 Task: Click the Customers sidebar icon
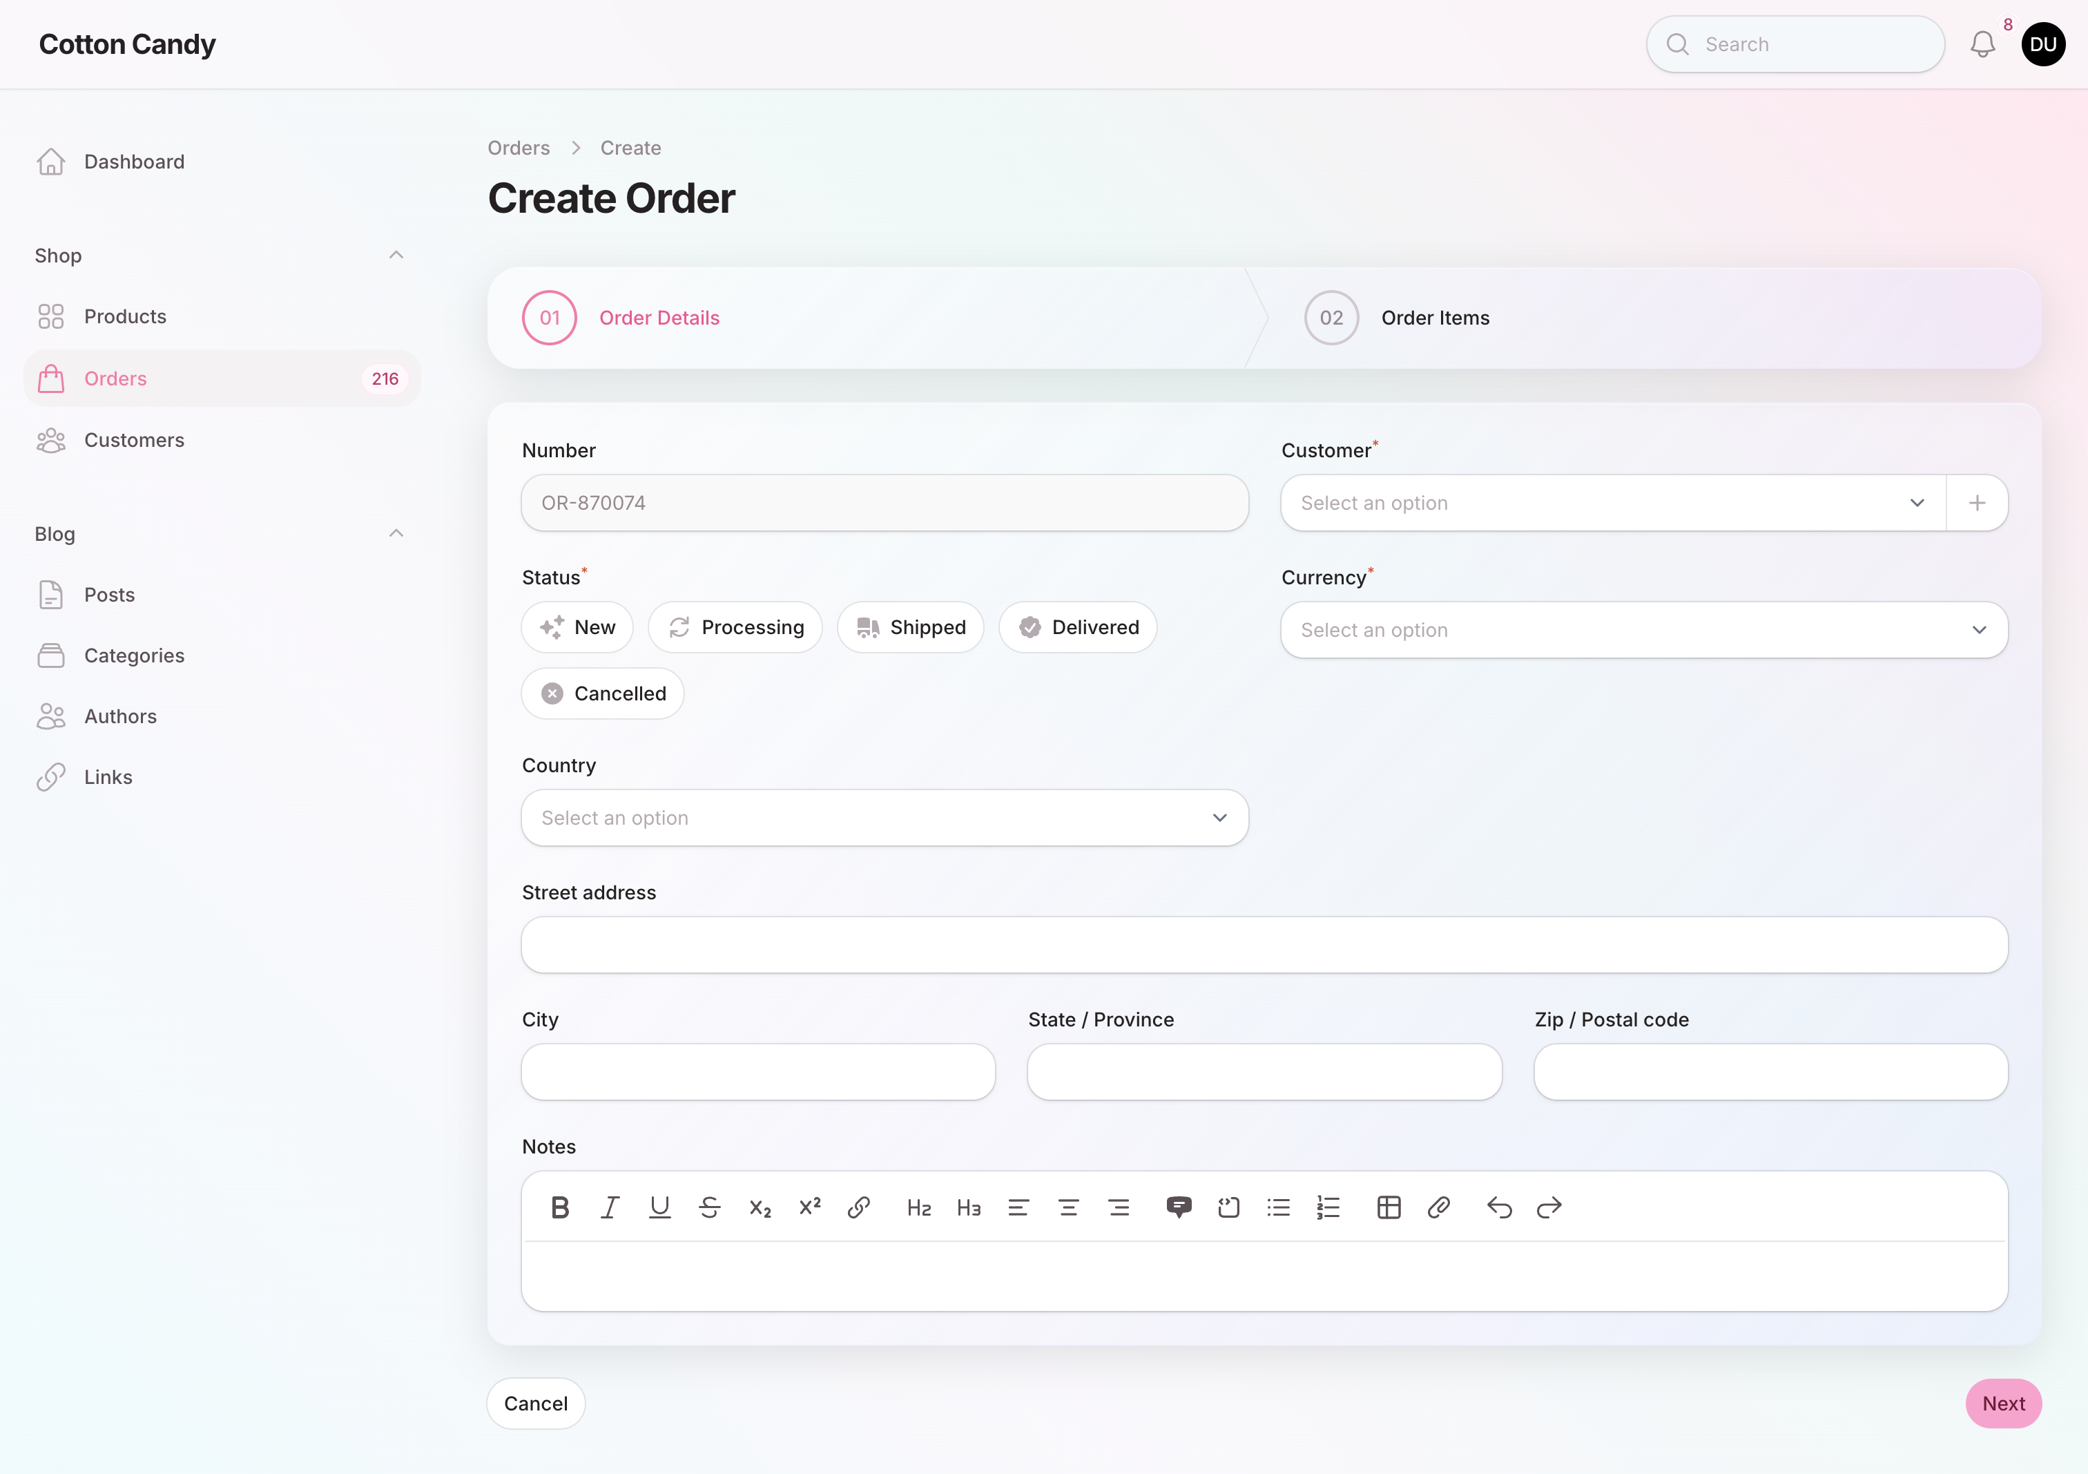click(x=52, y=439)
